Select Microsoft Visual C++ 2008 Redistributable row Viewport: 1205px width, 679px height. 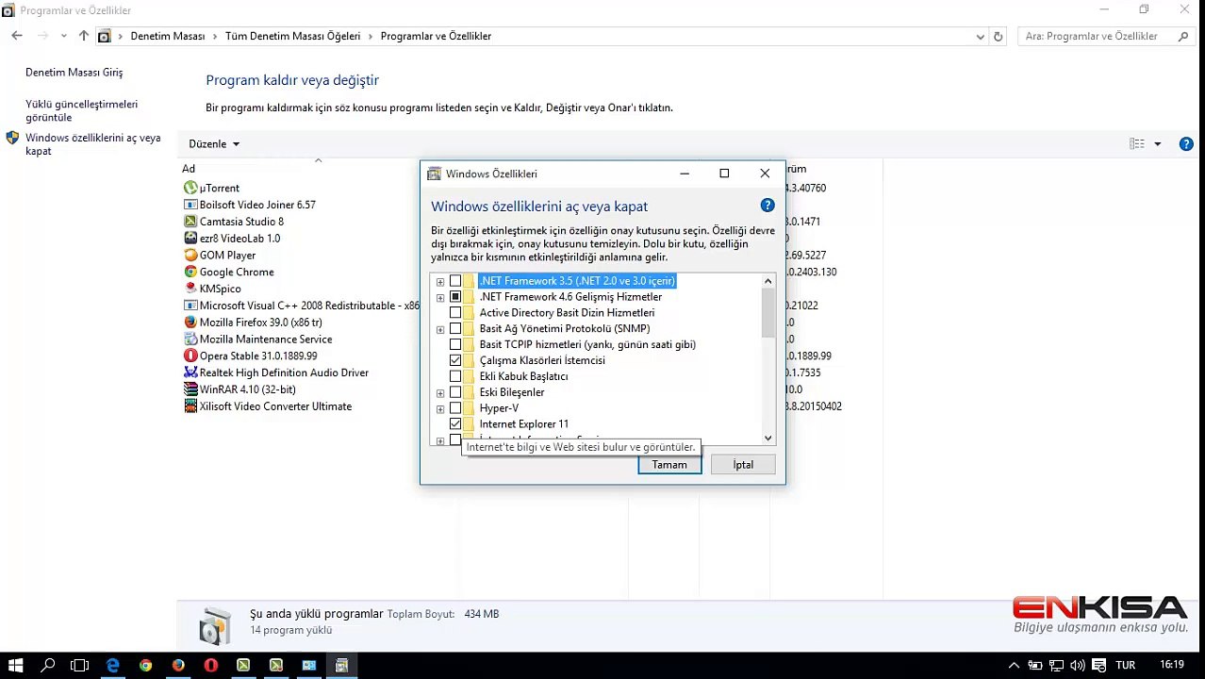302,306
